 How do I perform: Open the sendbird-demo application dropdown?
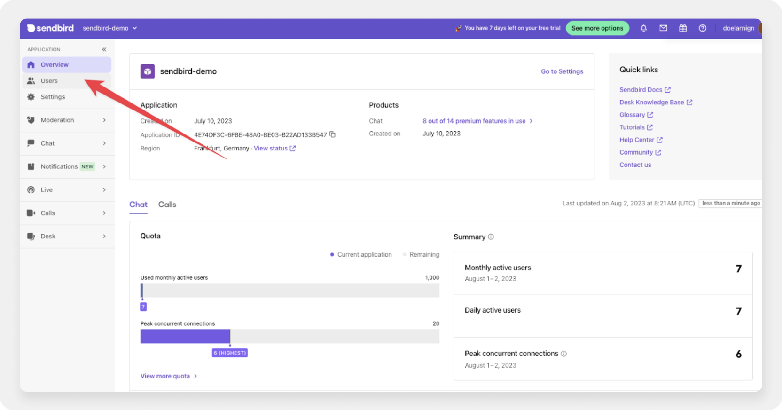pyautogui.click(x=110, y=28)
